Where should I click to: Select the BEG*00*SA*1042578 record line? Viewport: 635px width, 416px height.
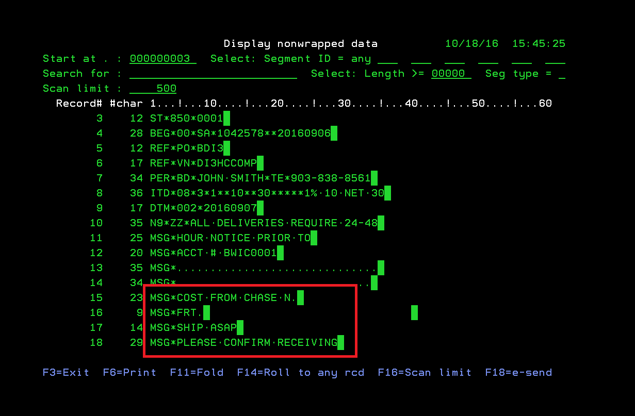(217, 134)
